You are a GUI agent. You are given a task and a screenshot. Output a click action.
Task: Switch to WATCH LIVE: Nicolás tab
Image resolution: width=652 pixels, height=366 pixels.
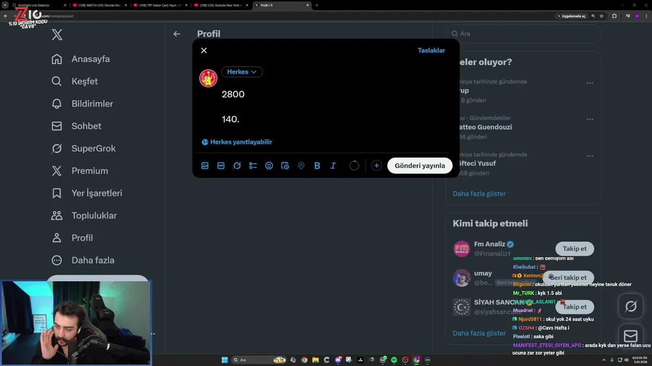click(x=100, y=5)
